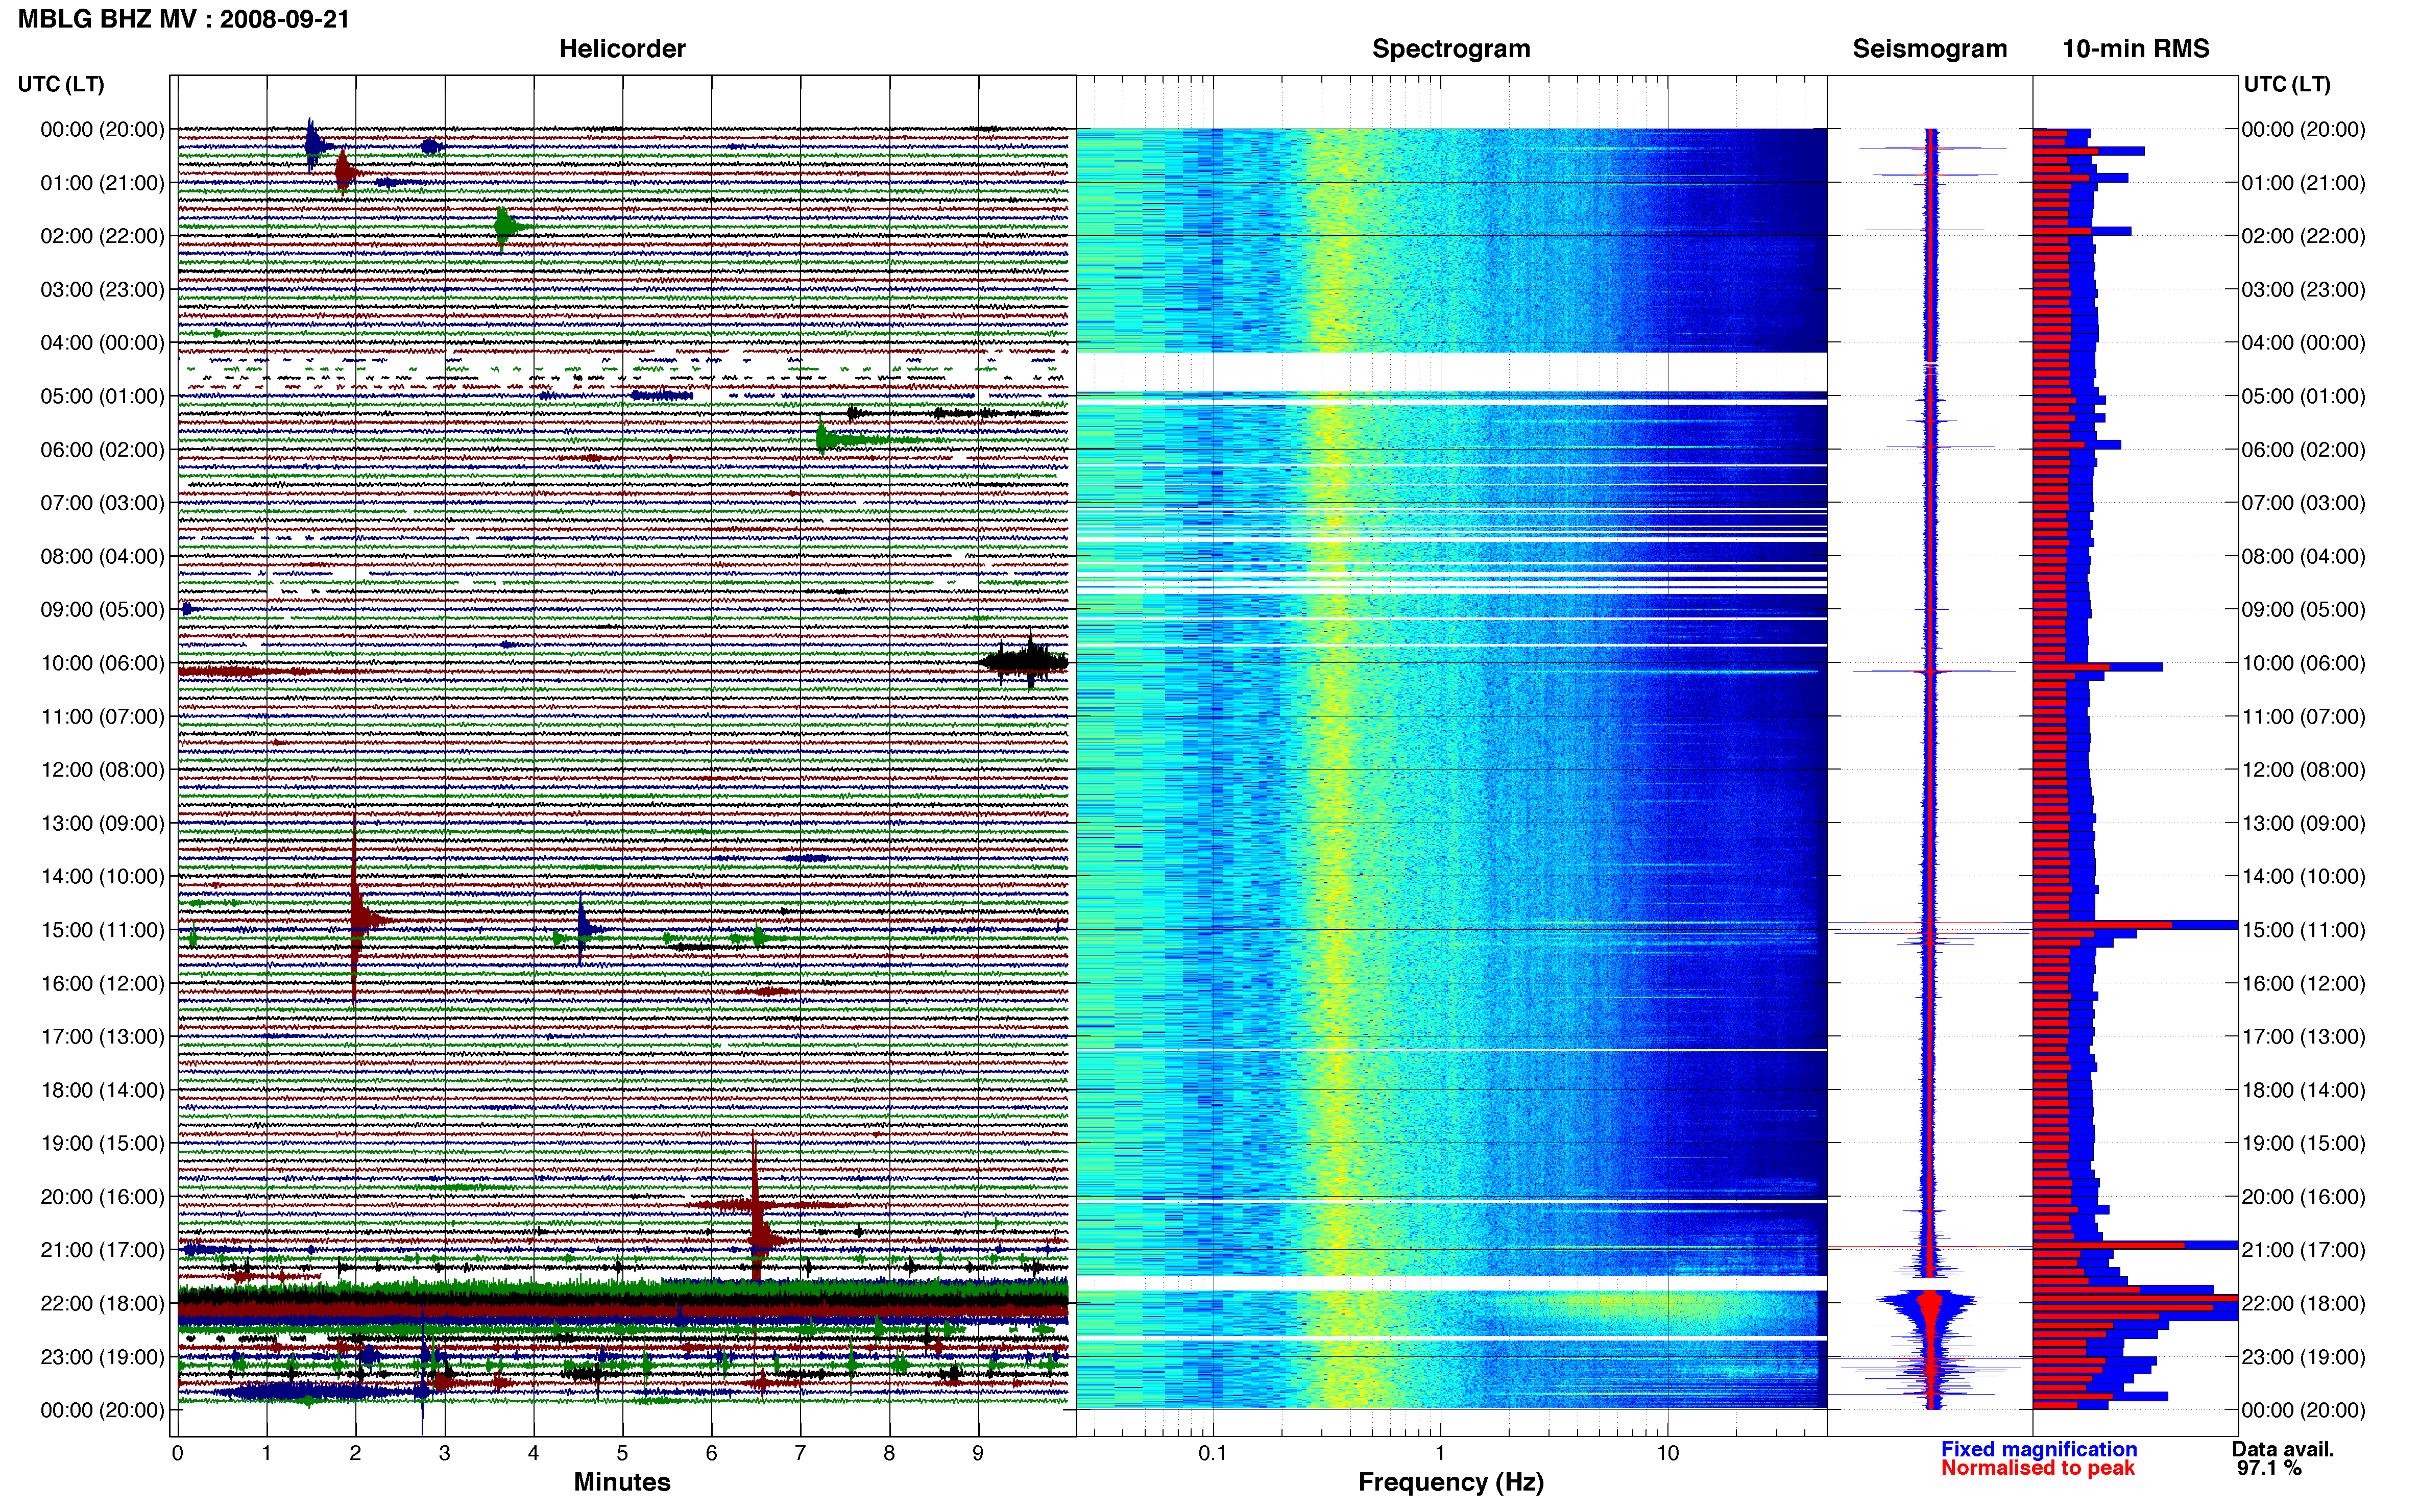Image resolution: width=2420 pixels, height=1512 pixels.
Task: Click the RMS panel's 07:00 (03:00) time label
Action: point(2303,503)
